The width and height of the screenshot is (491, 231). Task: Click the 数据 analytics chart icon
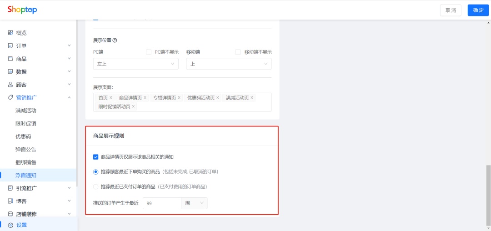pos(10,72)
